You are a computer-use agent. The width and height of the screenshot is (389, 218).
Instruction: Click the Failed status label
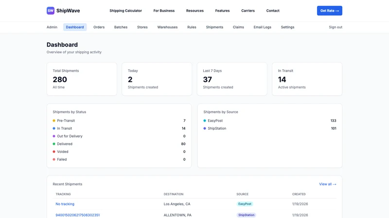62,159
